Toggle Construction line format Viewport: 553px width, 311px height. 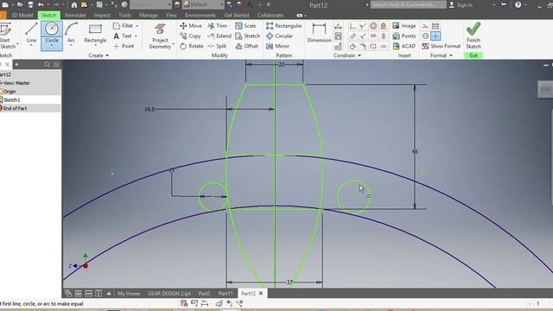pyautogui.click(x=425, y=26)
